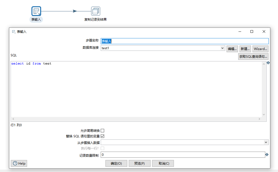
Task: Click the 编辑 button
Action: tap(232, 49)
